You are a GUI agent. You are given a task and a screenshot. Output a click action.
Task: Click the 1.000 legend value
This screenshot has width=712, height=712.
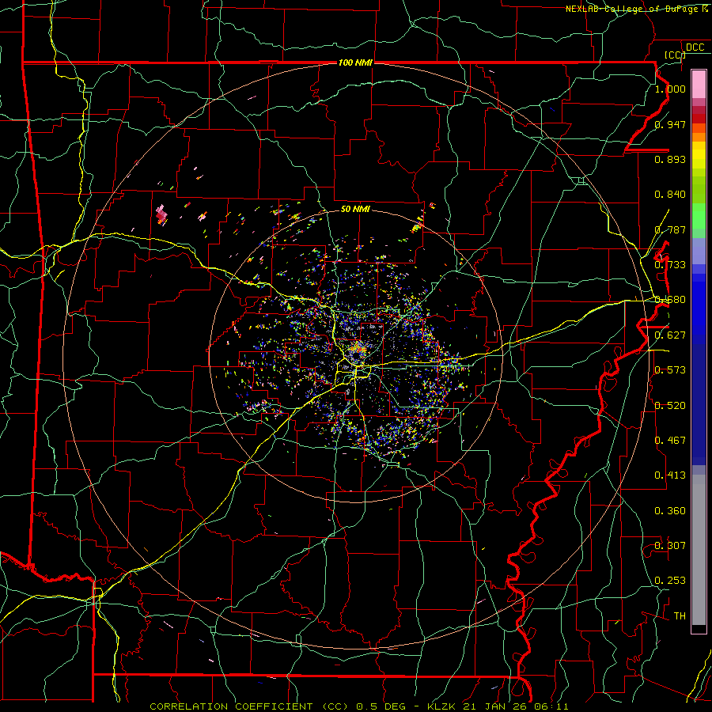coord(670,89)
